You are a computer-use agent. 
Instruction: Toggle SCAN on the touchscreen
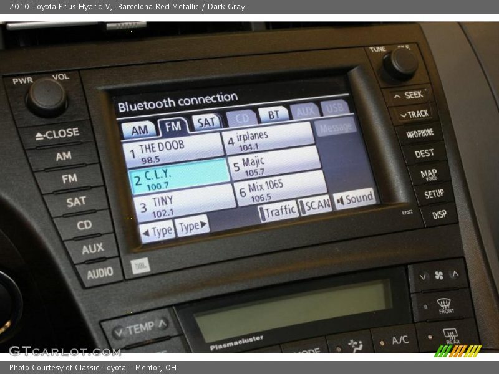coord(316,206)
